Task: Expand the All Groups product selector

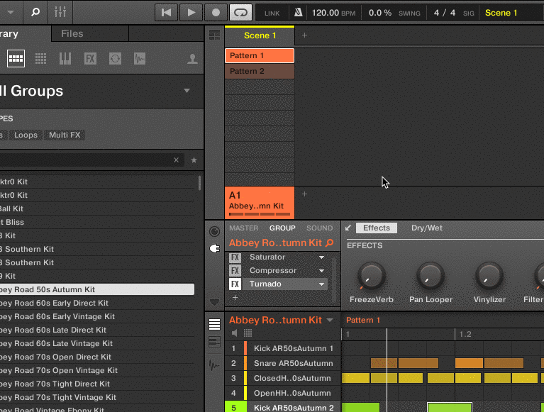Action: click(x=187, y=91)
